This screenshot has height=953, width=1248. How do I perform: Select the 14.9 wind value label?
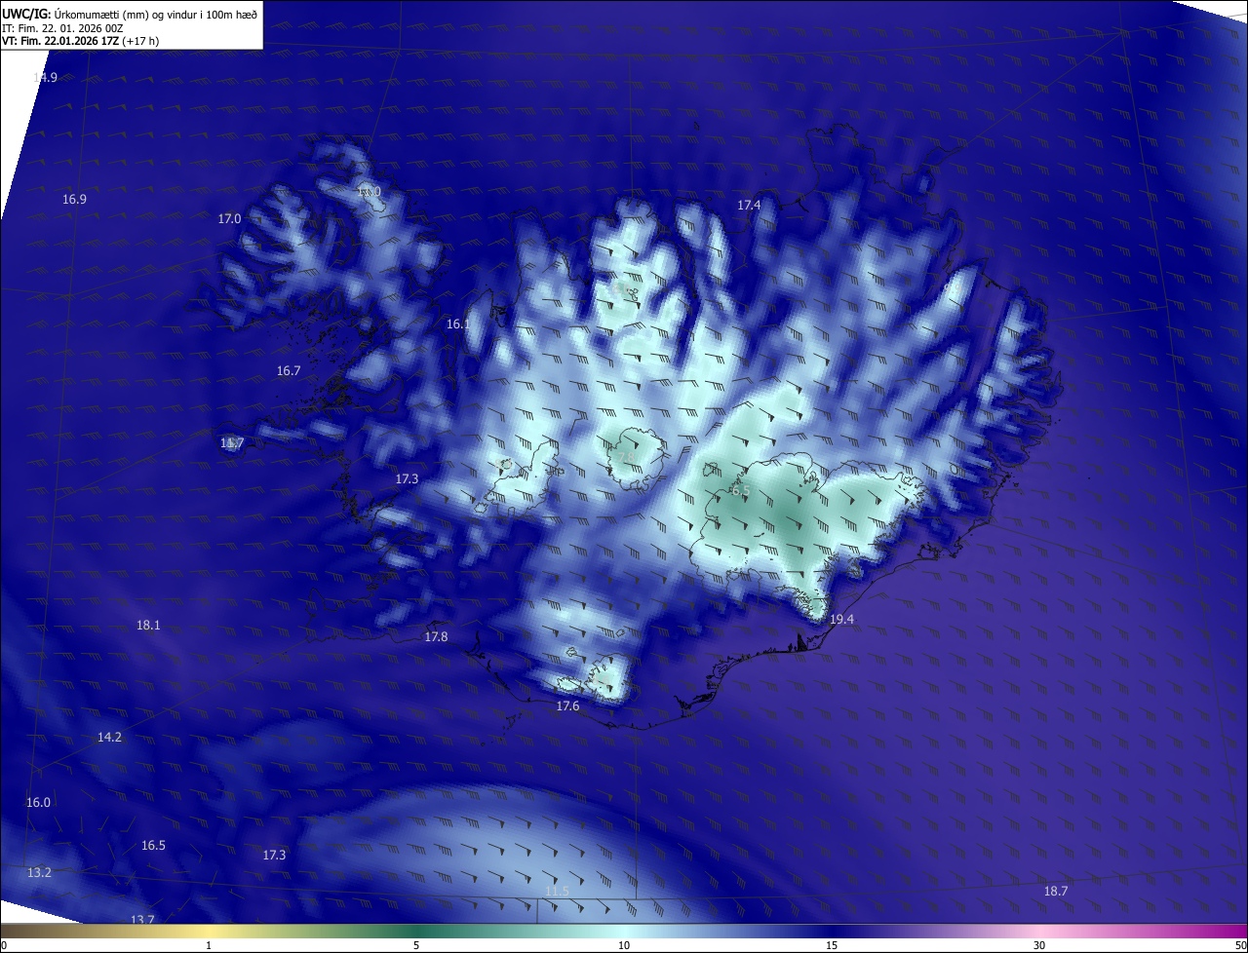[45, 77]
